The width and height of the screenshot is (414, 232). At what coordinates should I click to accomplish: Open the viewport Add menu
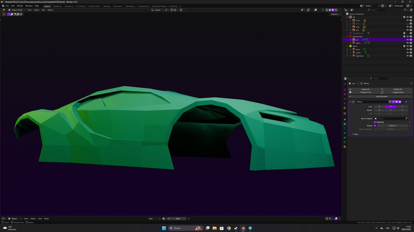click(43, 10)
